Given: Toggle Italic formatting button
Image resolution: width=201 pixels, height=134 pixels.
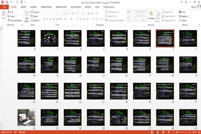Looking at the screenshot, I should (47, 19).
